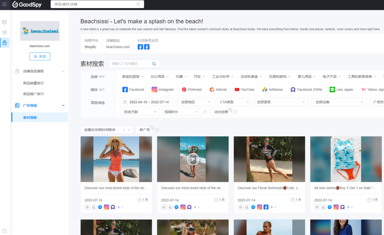This screenshot has width=384, height=235.
Task: Click the 2022-04-16 ~ 2022-07-14 date range
Action: click(147, 102)
